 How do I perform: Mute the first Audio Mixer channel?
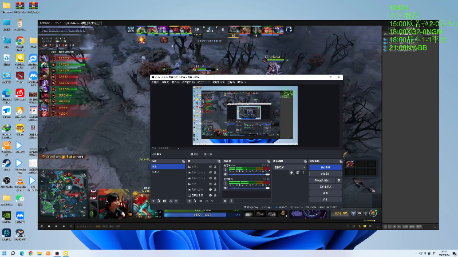(226, 174)
